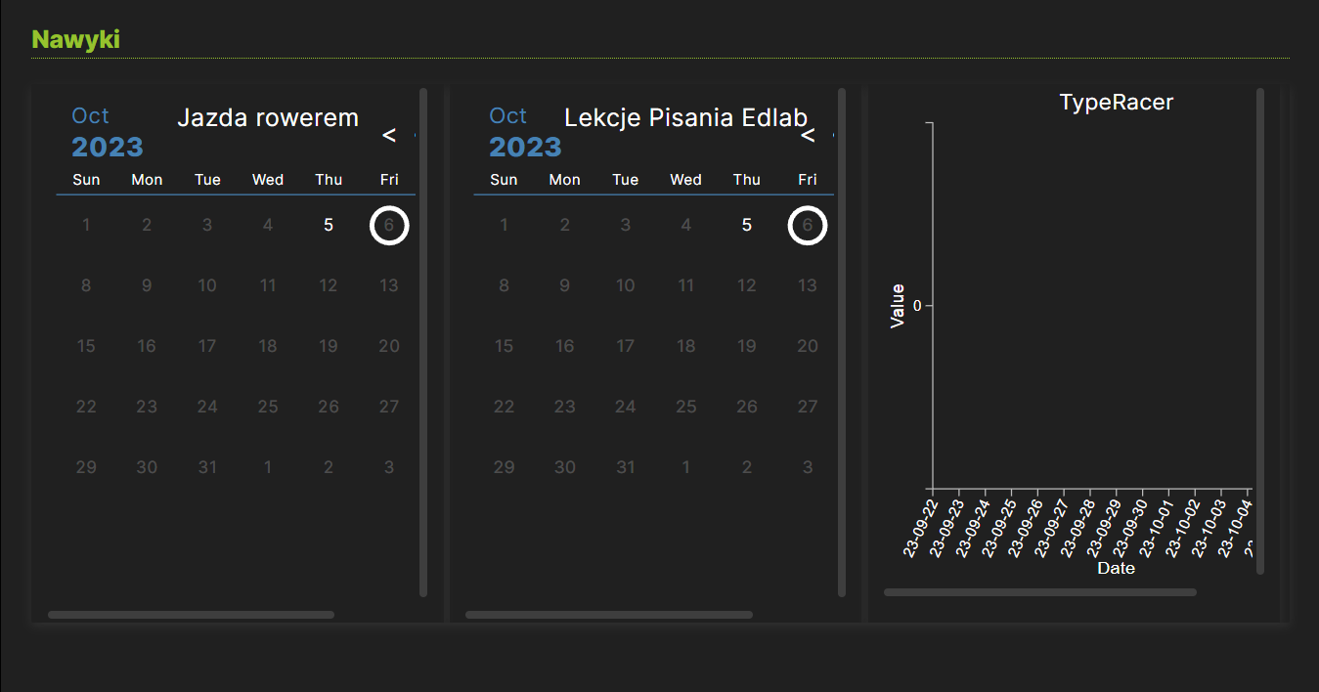1319x692 pixels.
Task: Select day 31 in Jazda rowerem calendar
Action: pyautogui.click(x=207, y=468)
